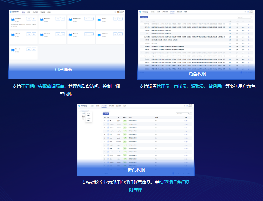Select the active first tab in the tenant screenshot
Viewport: 263px width, 201px height.
pyautogui.click(x=24, y=12)
